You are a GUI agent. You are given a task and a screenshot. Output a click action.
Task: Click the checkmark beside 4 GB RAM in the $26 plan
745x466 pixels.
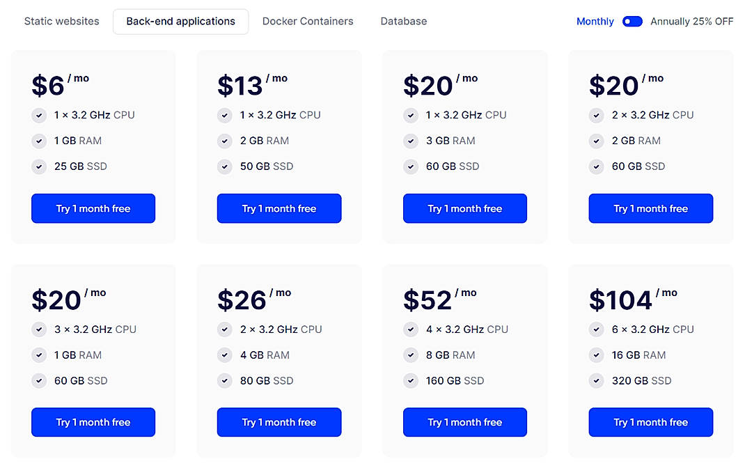225,355
